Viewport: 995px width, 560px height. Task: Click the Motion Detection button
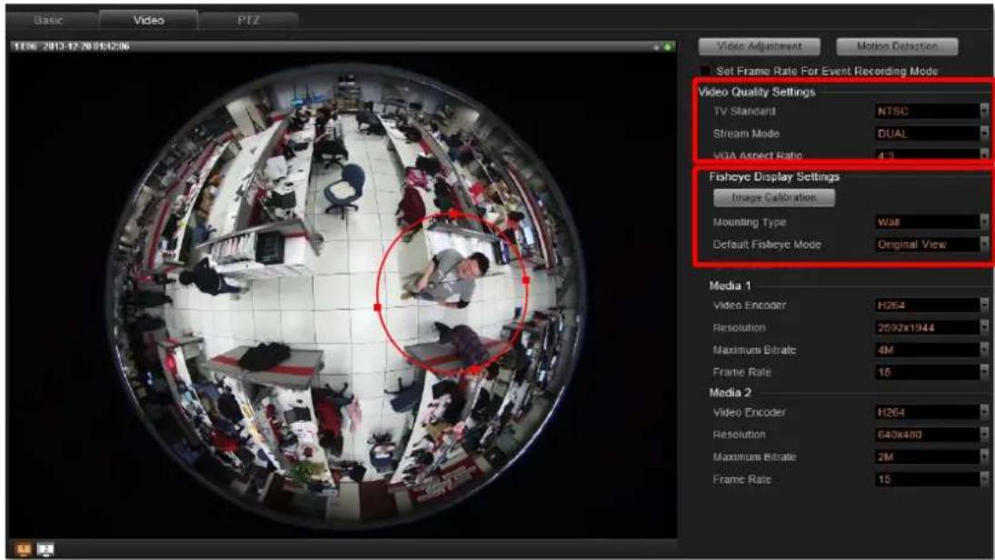pyautogui.click(x=897, y=46)
